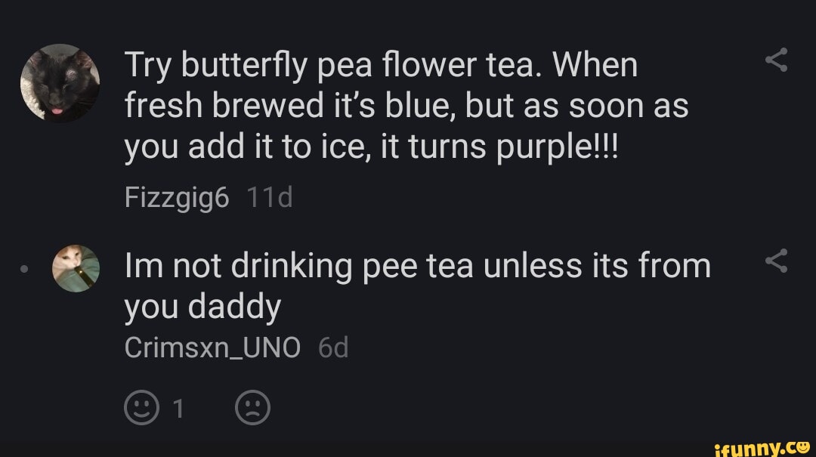Share the Fizzgig6 comment

tap(777, 60)
